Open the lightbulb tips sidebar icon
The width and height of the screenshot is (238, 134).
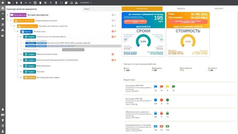[x=3, y=120]
